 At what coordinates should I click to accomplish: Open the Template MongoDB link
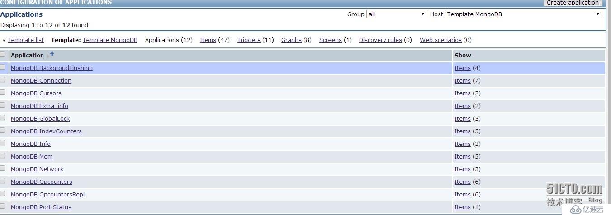pyautogui.click(x=110, y=40)
